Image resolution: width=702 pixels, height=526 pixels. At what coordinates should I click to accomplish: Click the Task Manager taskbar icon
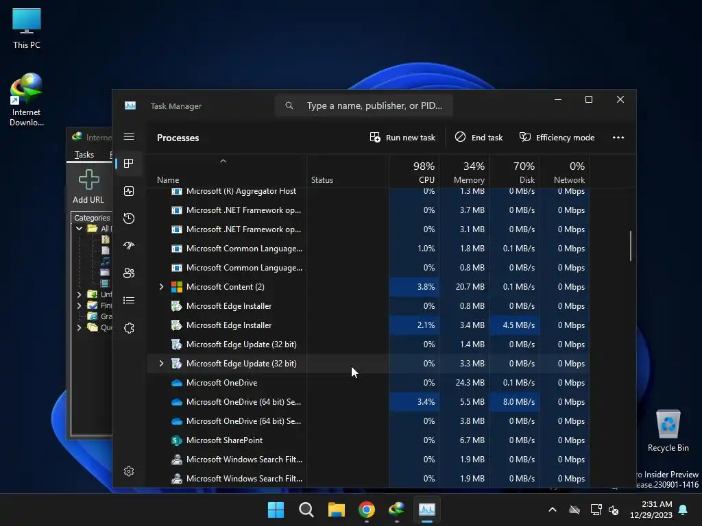click(426, 510)
